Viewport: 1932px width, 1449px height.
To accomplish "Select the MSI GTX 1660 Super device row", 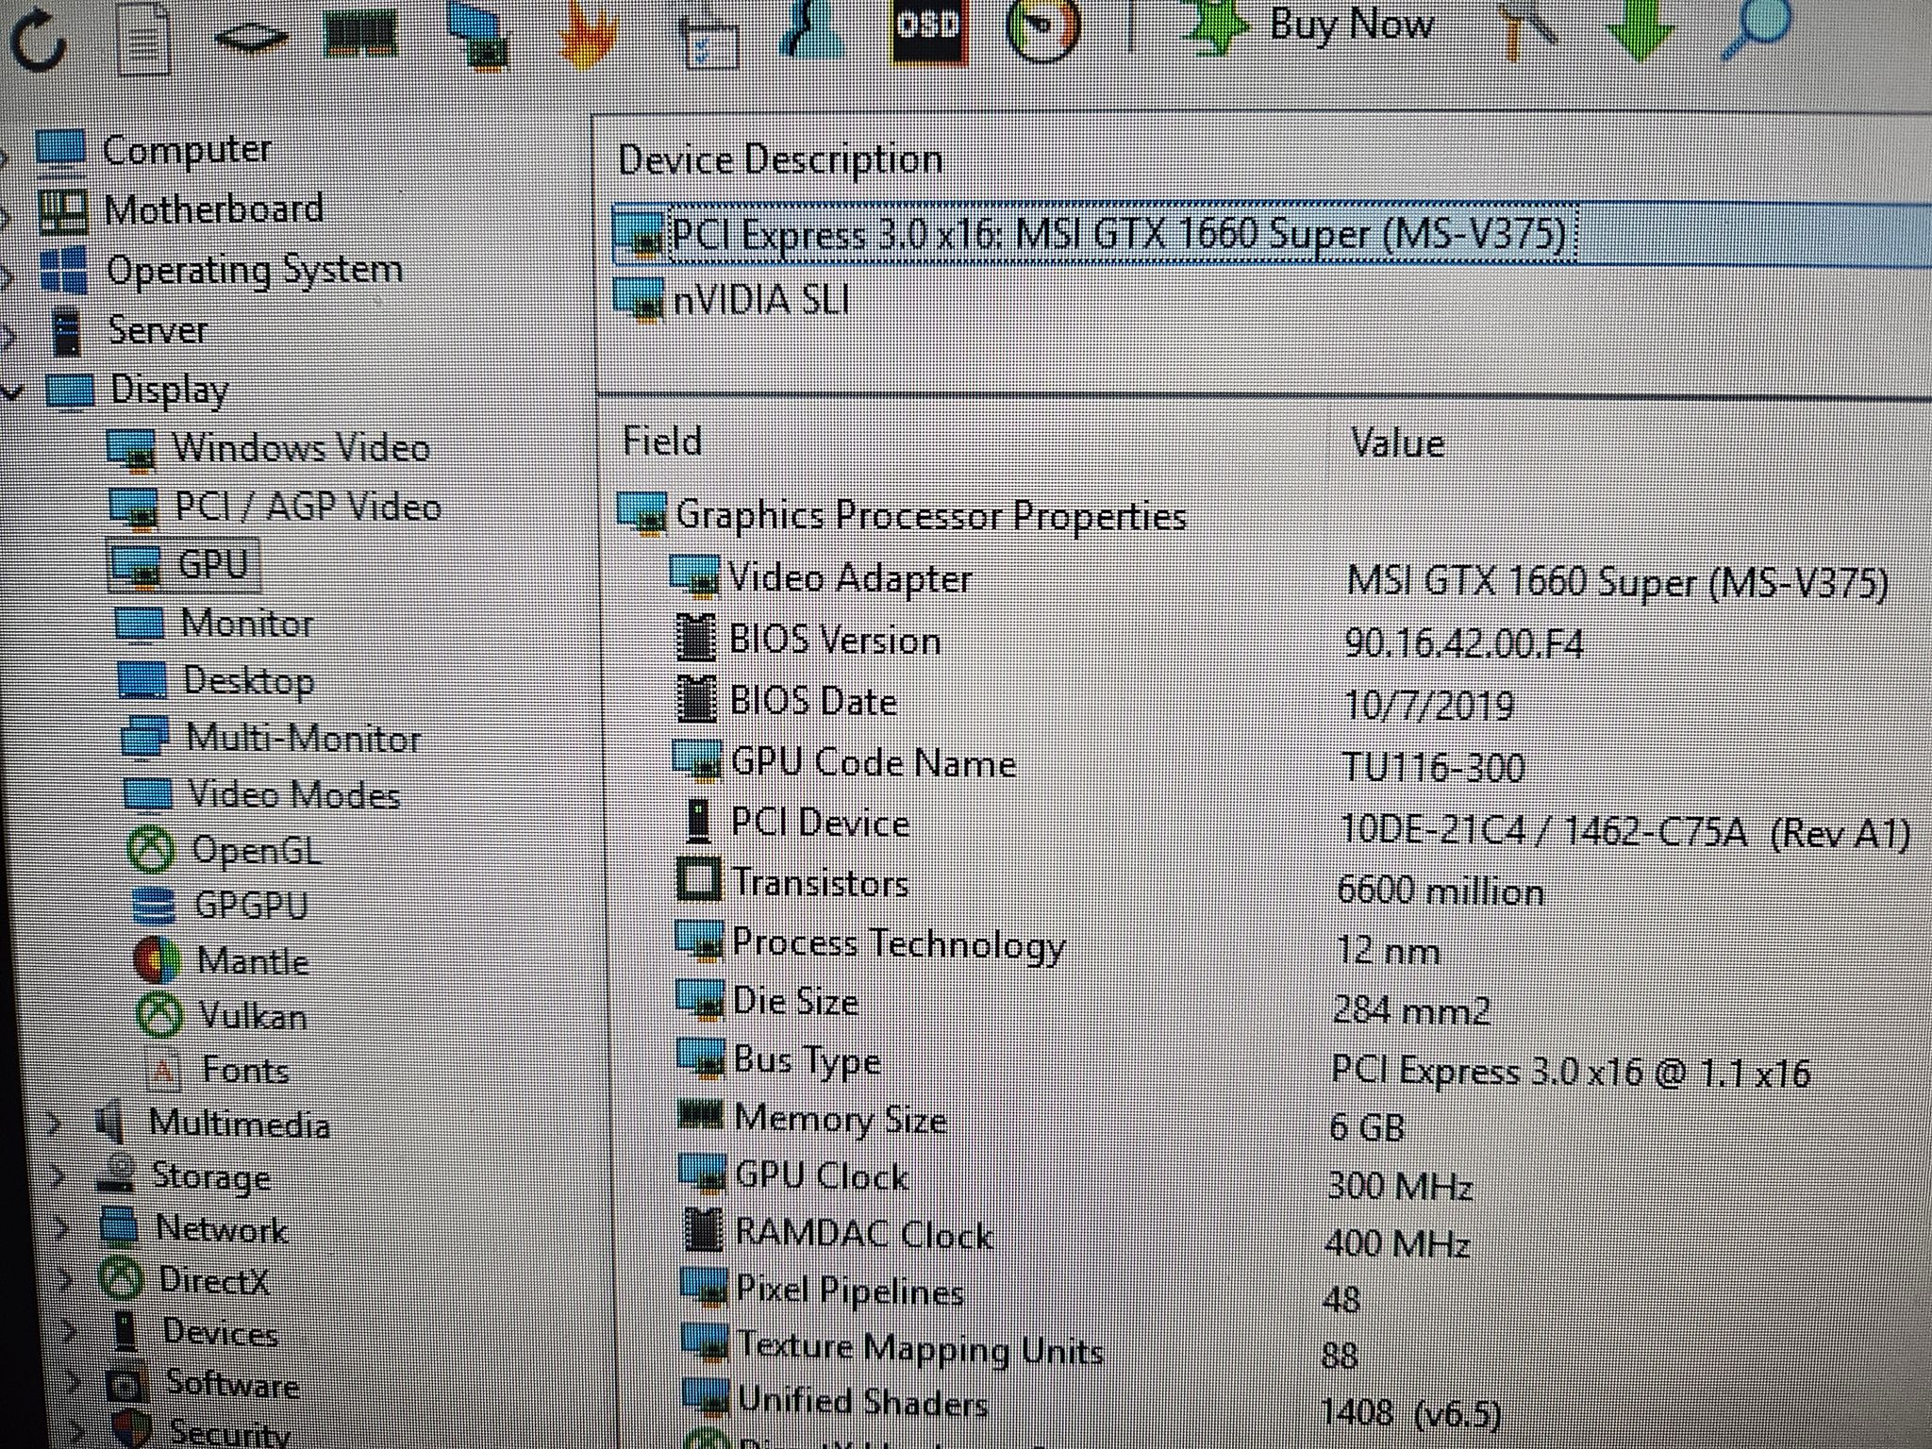I will pos(1270,233).
